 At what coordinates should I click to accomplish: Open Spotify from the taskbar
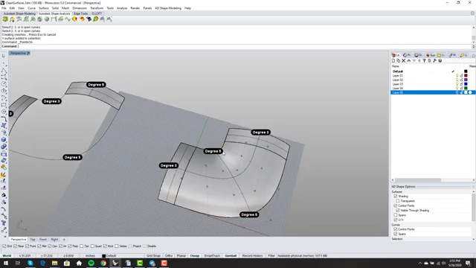click(91, 263)
